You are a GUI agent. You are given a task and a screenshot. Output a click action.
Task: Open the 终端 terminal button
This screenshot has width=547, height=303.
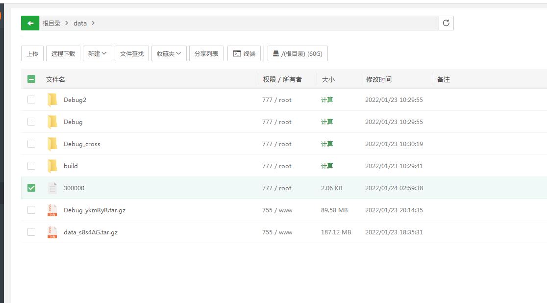click(244, 53)
